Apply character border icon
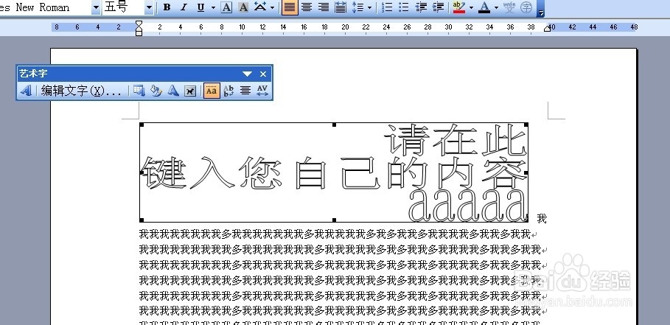Image resolution: width=670 pixels, height=325 pixels. point(226,7)
